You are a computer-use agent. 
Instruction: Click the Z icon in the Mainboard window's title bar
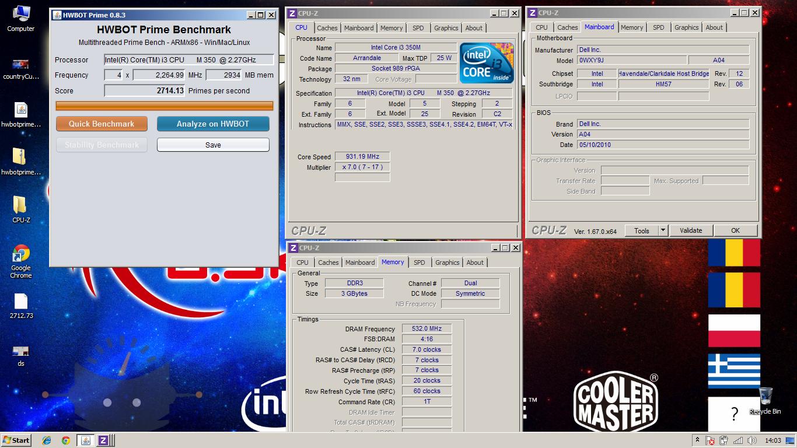point(532,12)
